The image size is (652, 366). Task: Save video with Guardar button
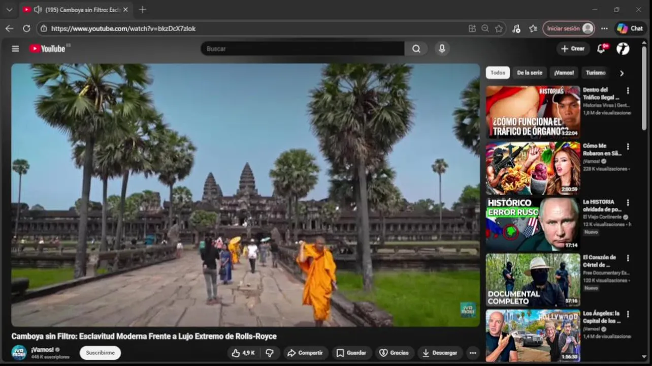(351, 353)
